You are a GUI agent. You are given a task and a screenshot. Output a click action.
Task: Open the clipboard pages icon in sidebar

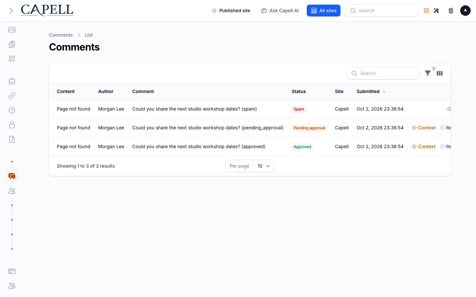pos(12,44)
